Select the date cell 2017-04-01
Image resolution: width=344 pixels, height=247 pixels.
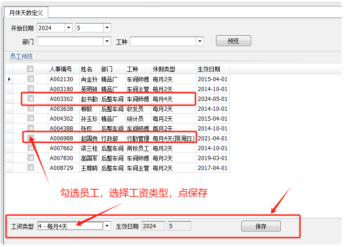coord(213,168)
